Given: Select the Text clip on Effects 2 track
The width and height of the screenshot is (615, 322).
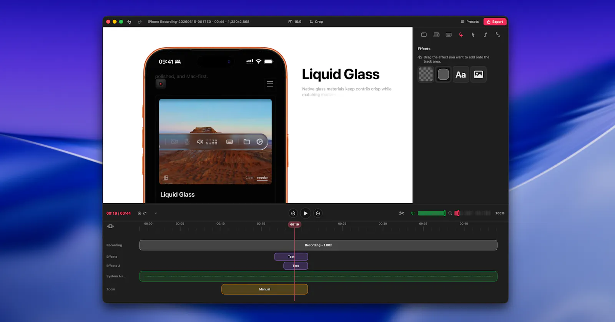Looking at the screenshot, I should click(x=296, y=266).
